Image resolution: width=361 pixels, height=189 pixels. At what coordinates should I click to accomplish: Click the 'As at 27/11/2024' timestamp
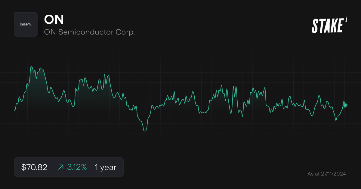point(327,174)
